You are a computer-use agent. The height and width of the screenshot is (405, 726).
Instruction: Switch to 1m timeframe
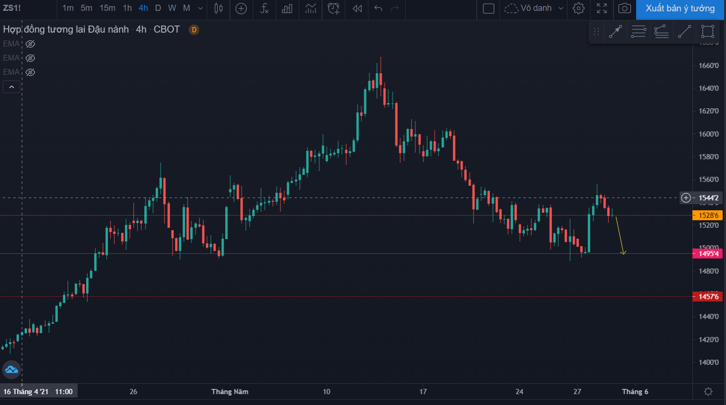[68, 8]
